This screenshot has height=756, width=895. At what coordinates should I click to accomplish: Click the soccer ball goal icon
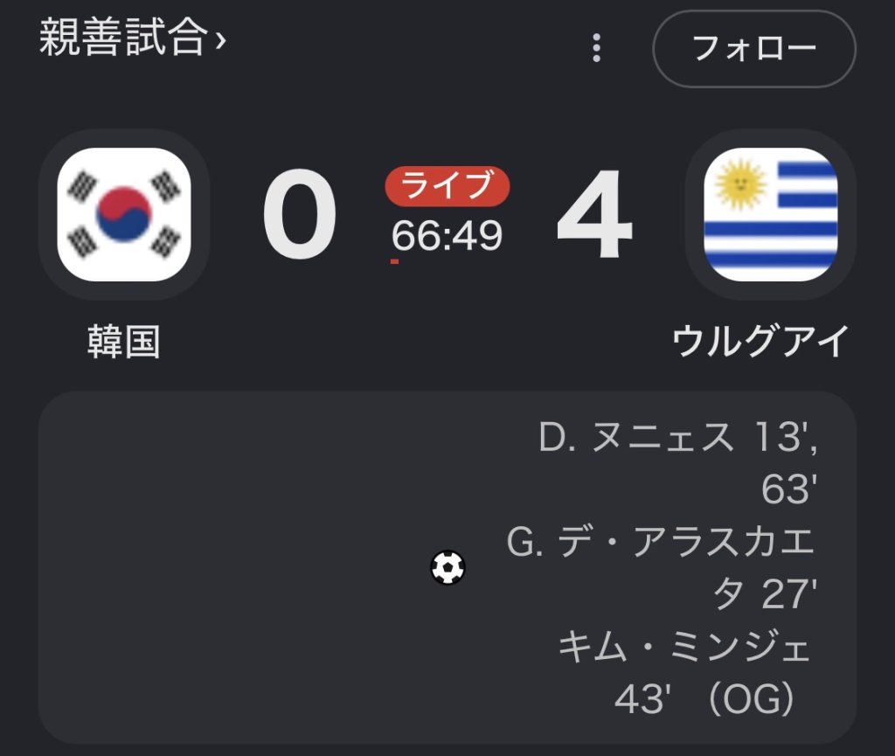pyautogui.click(x=447, y=567)
